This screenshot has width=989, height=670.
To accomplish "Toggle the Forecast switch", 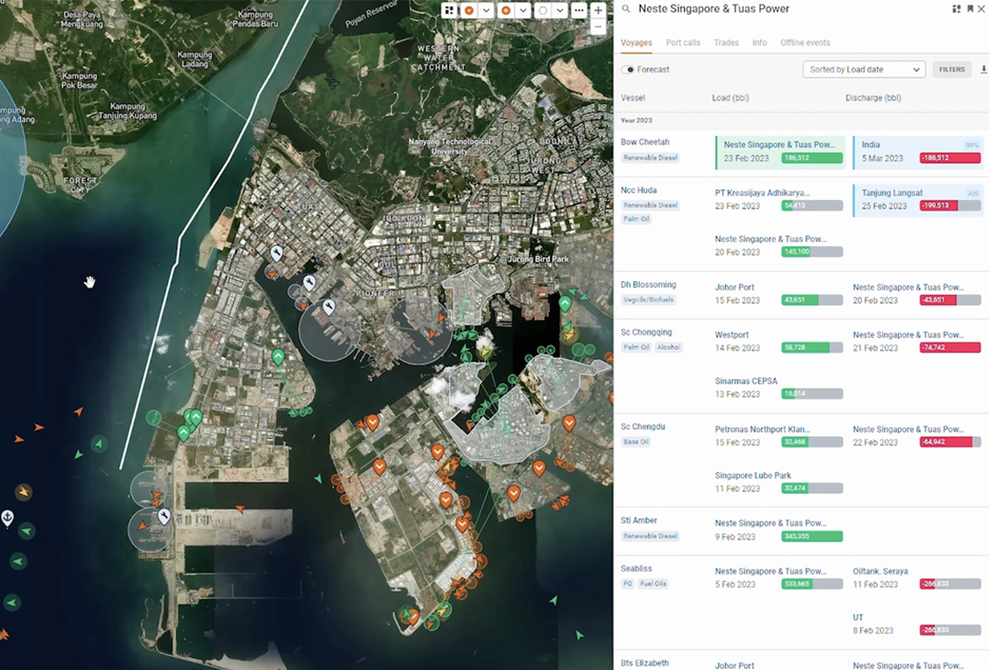I will 628,69.
